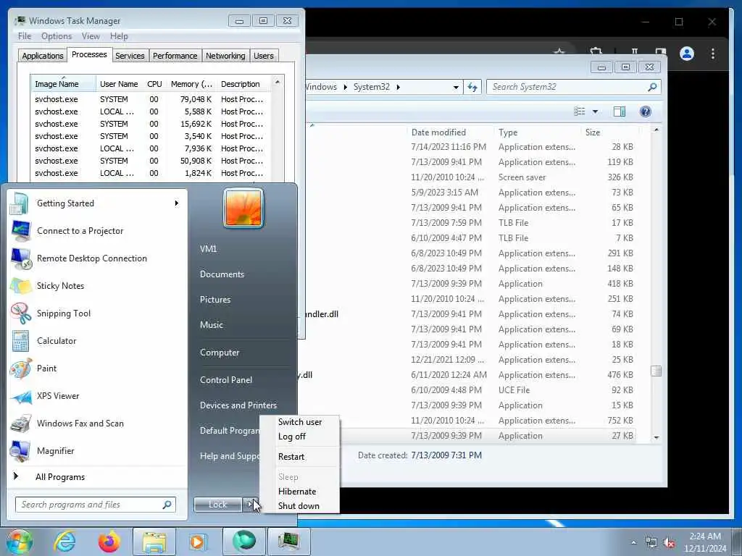Open the Chrome three-dot menu
Viewport: 742px width, 556px height.
coord(713,54)
